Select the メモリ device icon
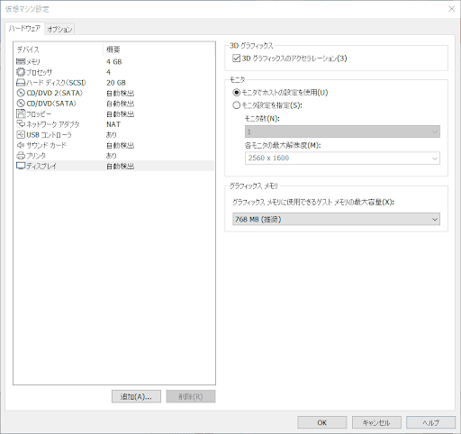Image resolution: width=461 pixels, height=434 pixels. pyautogui.click(x=21, y=61)
